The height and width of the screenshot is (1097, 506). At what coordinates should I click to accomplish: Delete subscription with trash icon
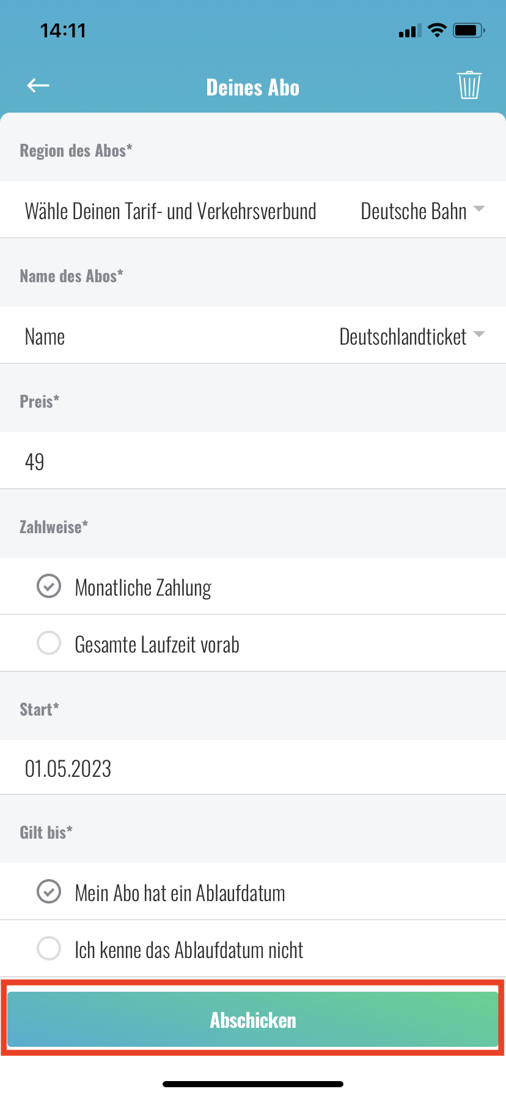coord(469,85)
